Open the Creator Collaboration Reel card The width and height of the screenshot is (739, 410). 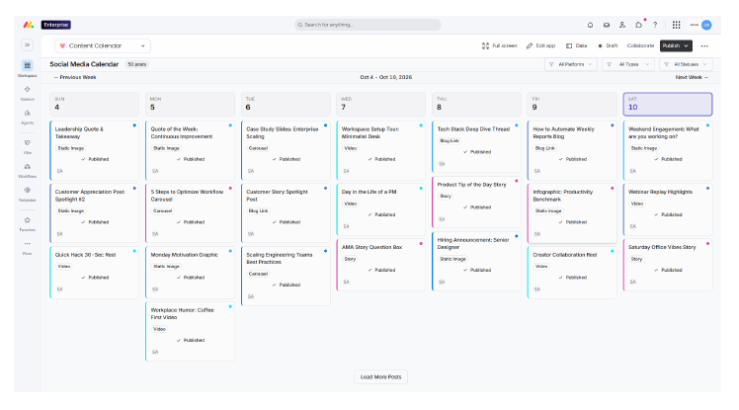pyautogui.click(x=572, y=273)
